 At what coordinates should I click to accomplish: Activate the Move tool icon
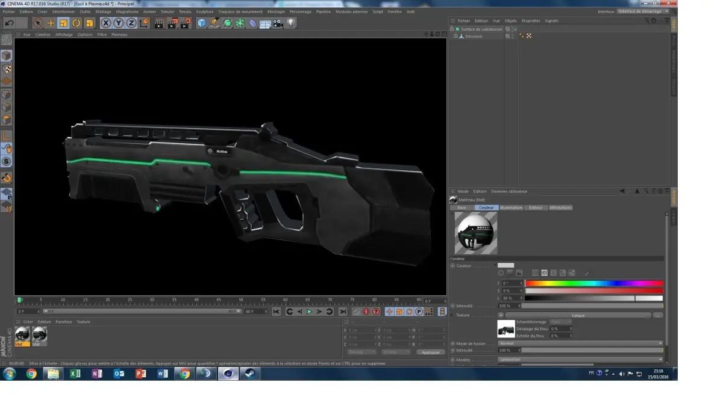(x=51, y=23)
